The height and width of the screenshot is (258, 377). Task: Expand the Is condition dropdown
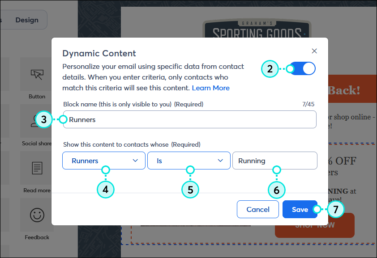click(x=188, y=161)
